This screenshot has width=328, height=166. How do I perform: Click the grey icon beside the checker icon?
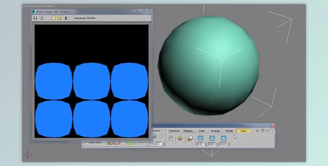coord(161,136)
